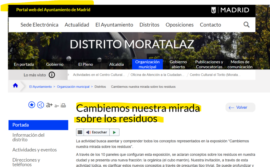Increase text size with a+ icon

click(49, 105)
